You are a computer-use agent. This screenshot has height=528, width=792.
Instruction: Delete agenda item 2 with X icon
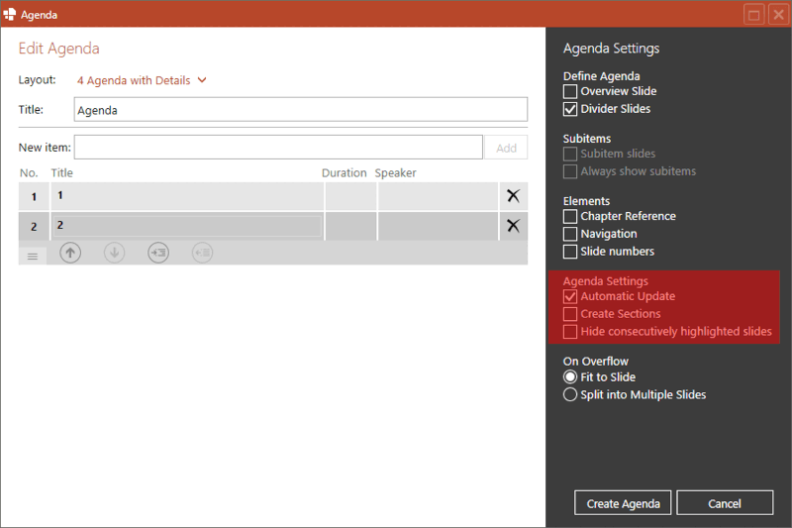tap(513, 226)
